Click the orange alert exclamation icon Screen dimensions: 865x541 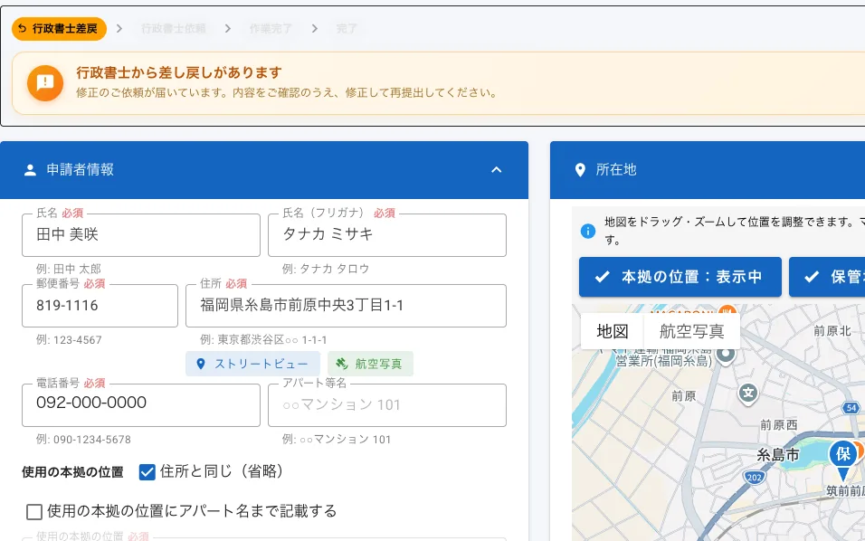44,82
